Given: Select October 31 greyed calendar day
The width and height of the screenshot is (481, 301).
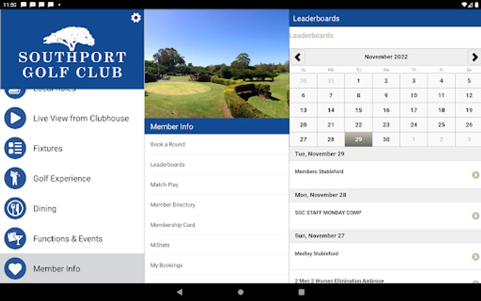Looking at the screenshot, I should [x=331, y=81].
